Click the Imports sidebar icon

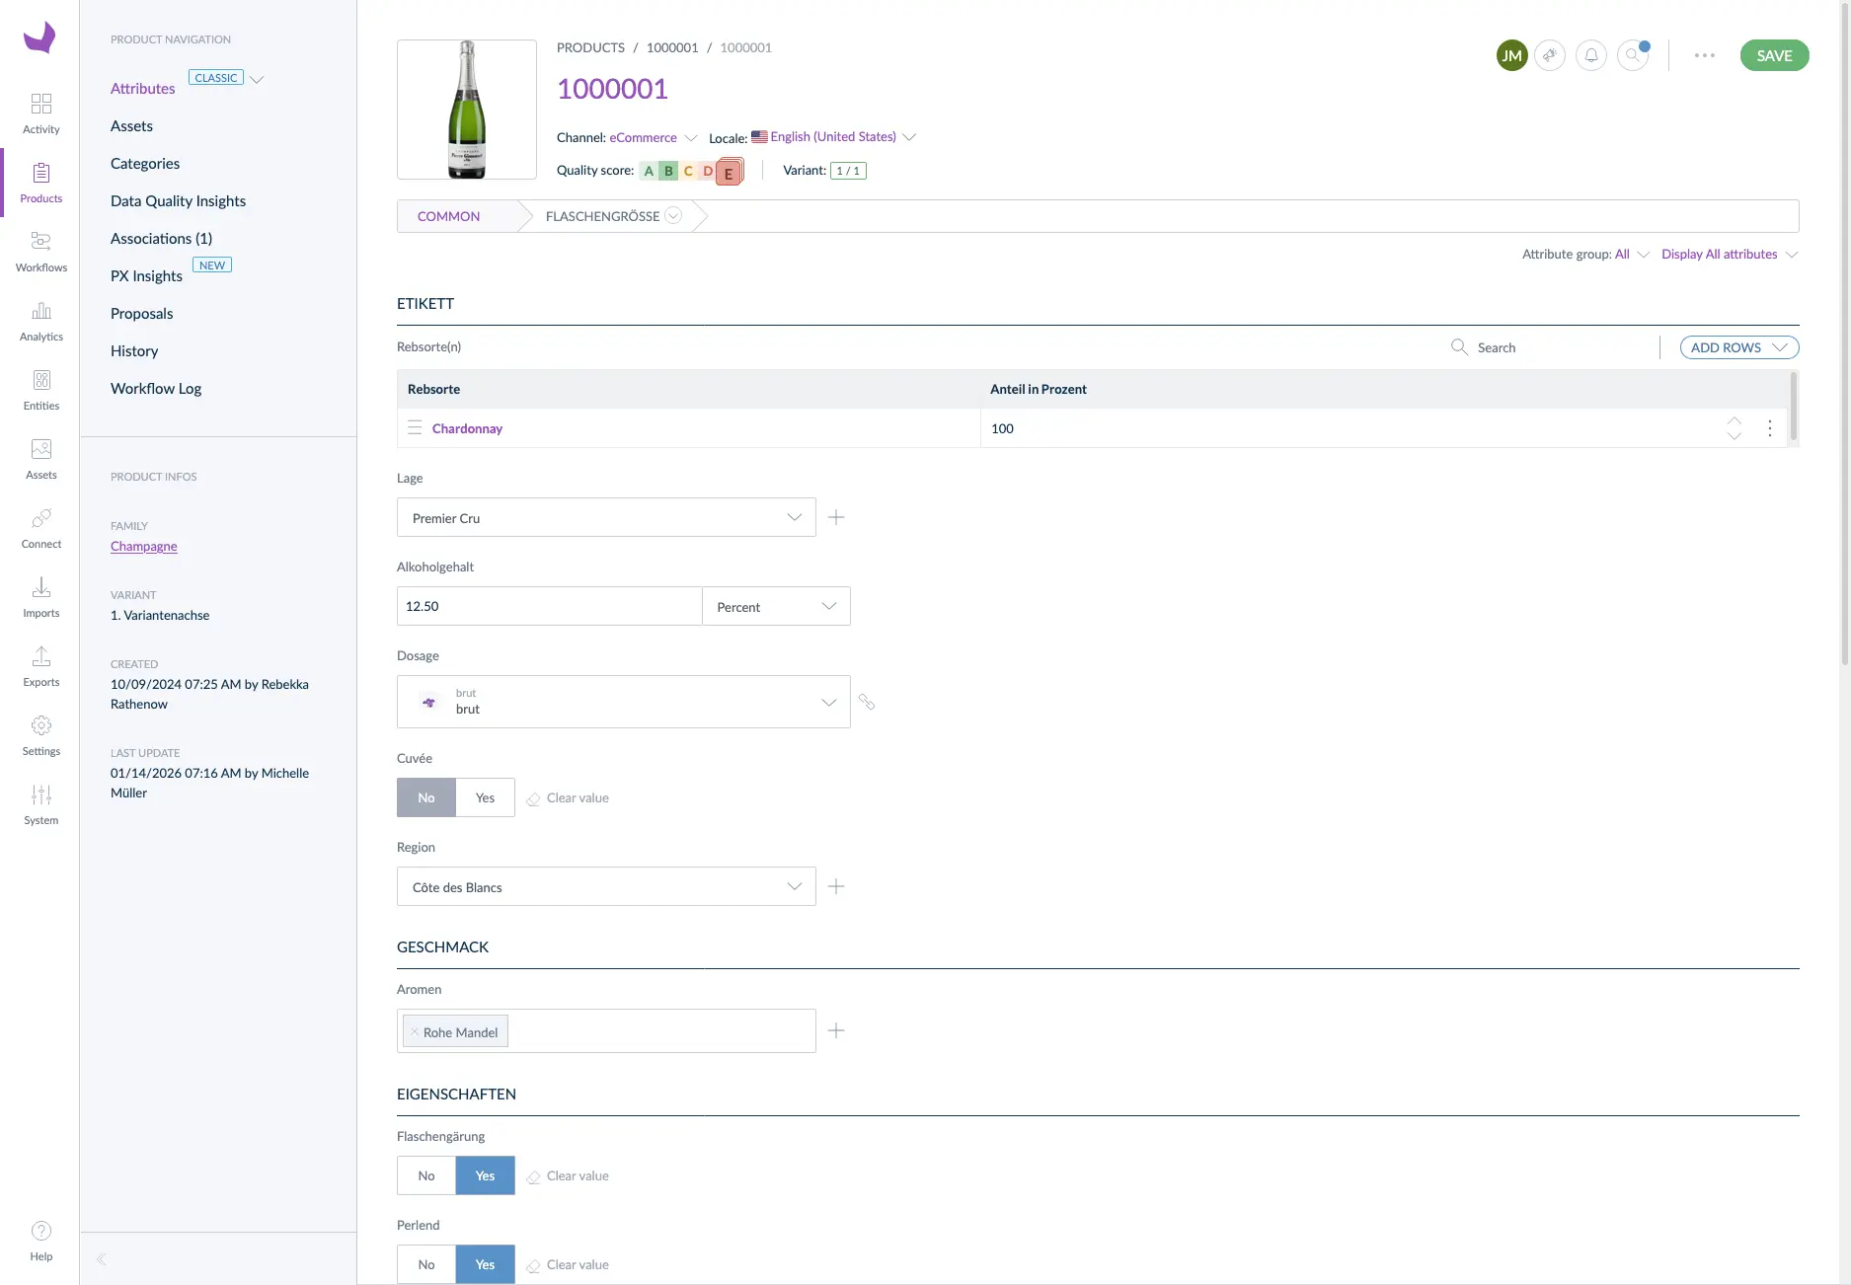coord(40,597)
